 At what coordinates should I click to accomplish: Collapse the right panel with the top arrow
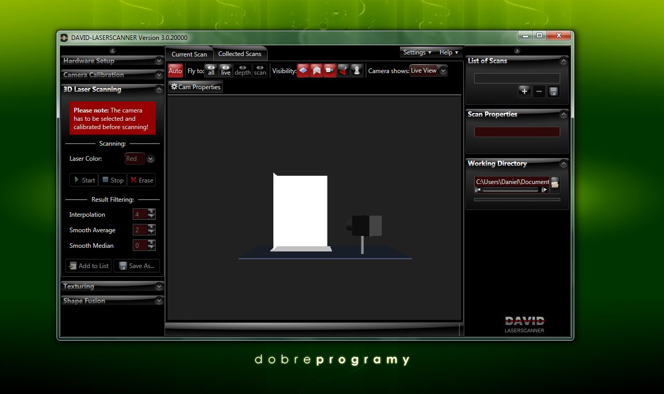pyautogui.click(x=517, y=51)
